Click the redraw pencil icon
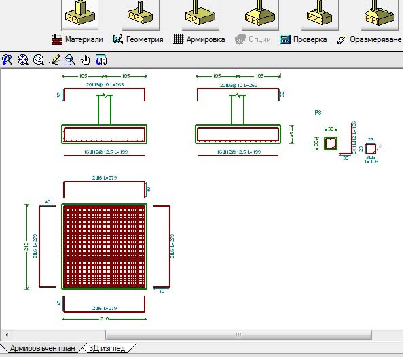The image size is (404, 357). 54,60
